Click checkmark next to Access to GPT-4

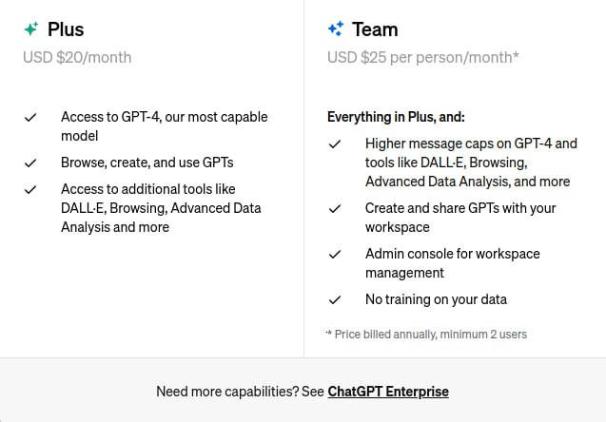[30, 118]
